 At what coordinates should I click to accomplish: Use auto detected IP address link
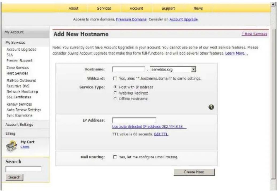pyautogui.click(x=149, y=127)
